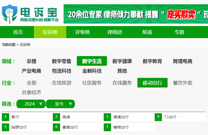Choose 数字健康 domain filter
The height and width of the screenshot is (135, 208).
(x=122, y=61)
